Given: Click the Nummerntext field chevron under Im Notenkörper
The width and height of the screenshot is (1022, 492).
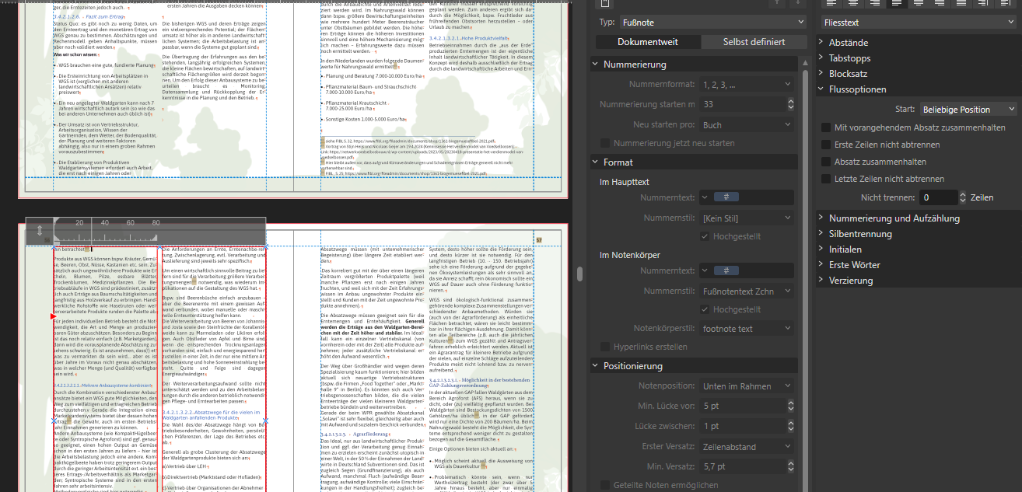Looking at the screenshot, I should click(705, 270).
